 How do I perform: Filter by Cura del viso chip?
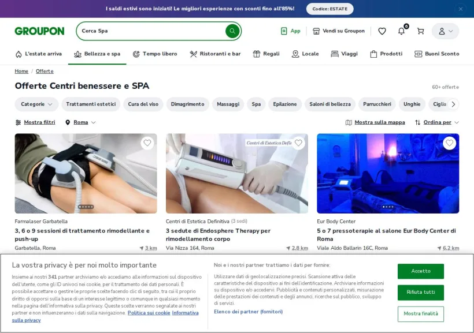point(143,104)
